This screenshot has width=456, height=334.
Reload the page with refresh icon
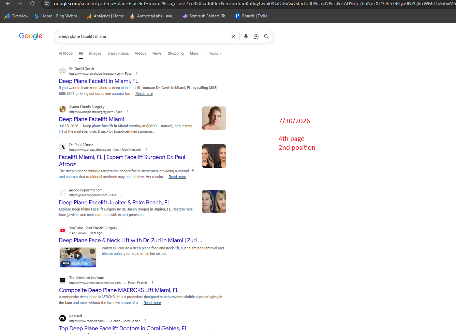pyautogui.click(x=32, y=3)
